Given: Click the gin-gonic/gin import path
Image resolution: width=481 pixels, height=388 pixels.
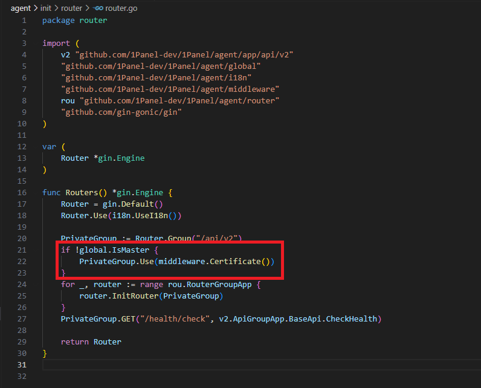Looking at the screenshot, I should click(121, 112).
